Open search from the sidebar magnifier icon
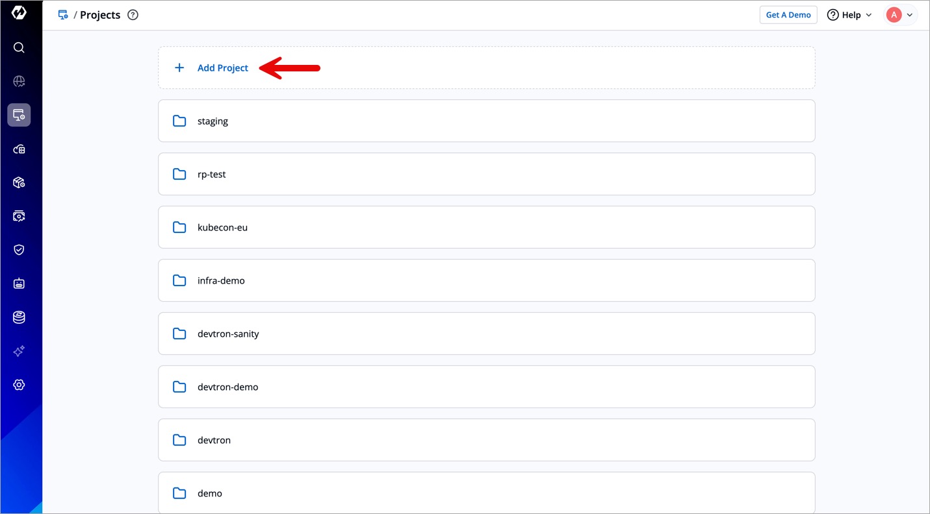The height and width of the screenshot is (514, 930). 19,47
